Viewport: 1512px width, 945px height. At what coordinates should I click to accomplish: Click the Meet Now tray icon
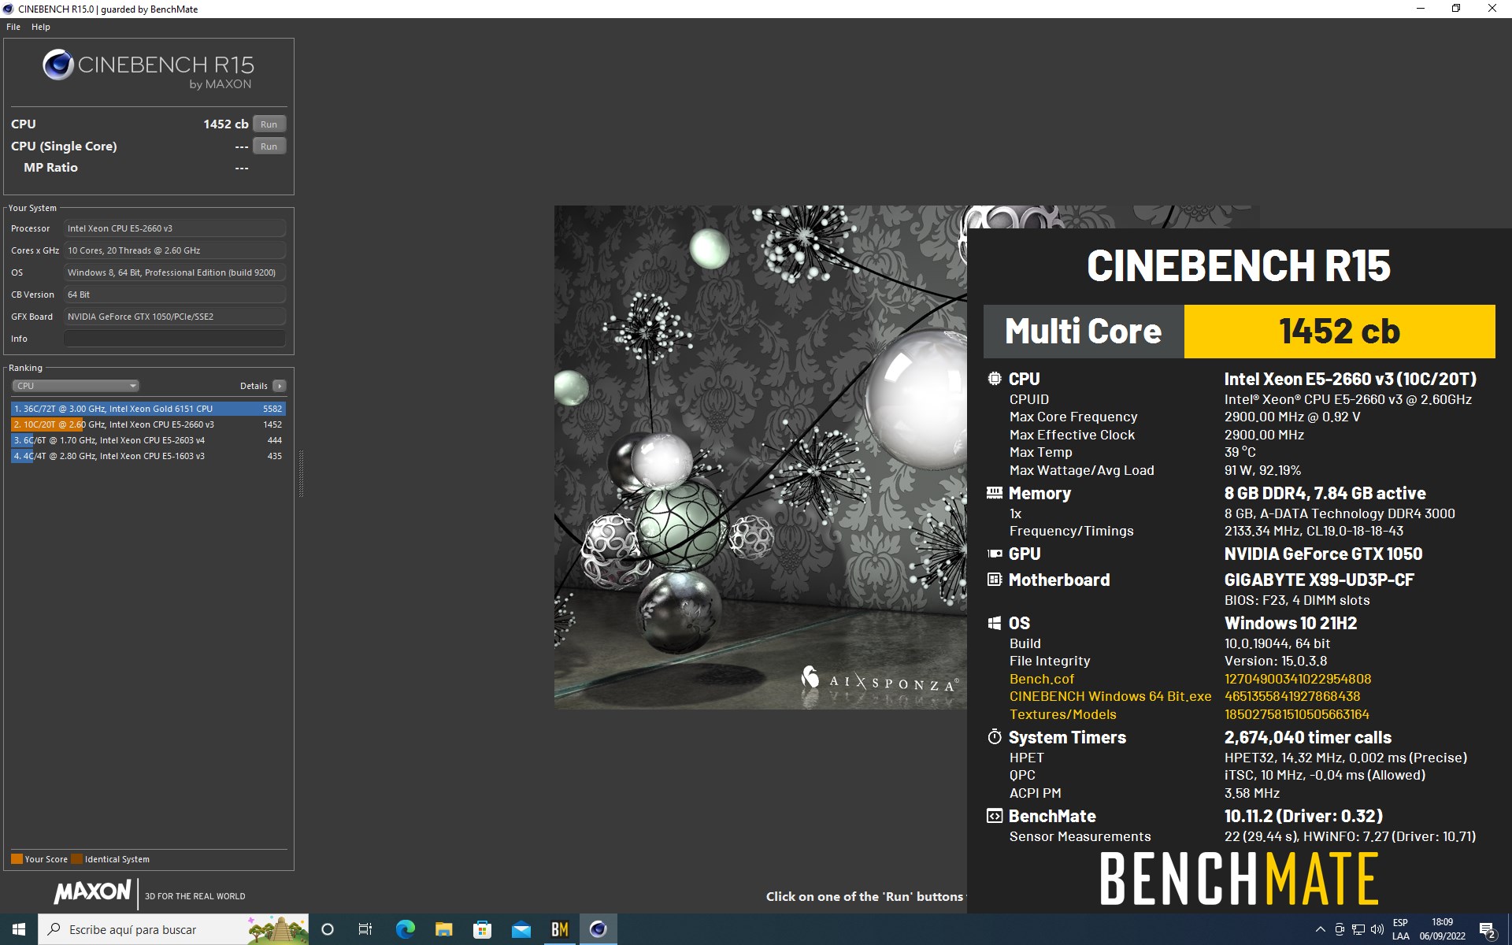click(1340, 929)
